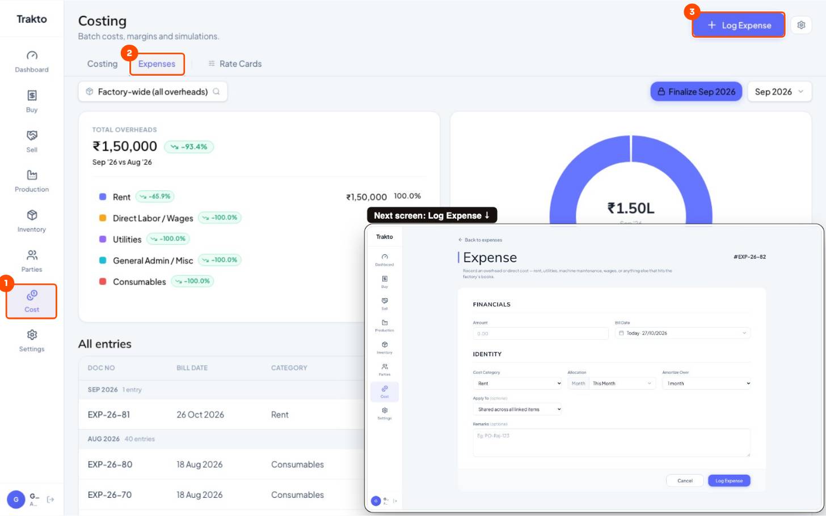Click Parties icon in Log Expense preview sidebar
This screenshot has height=516, width=826.
385,366
